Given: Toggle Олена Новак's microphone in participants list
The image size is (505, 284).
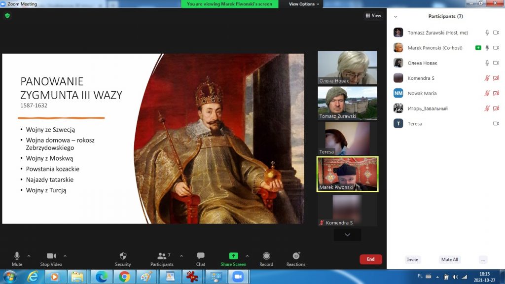Looking at the screenshot, I should coord(487,63).
